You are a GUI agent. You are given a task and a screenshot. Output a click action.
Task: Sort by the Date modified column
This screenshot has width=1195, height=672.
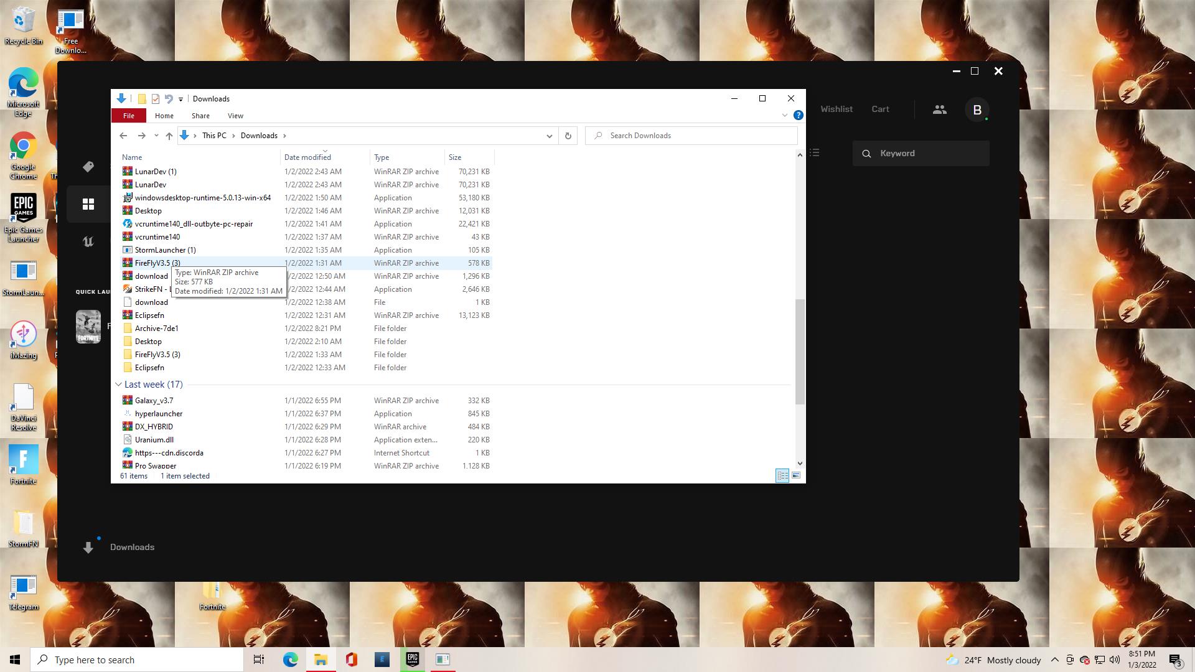click(307, 157)
